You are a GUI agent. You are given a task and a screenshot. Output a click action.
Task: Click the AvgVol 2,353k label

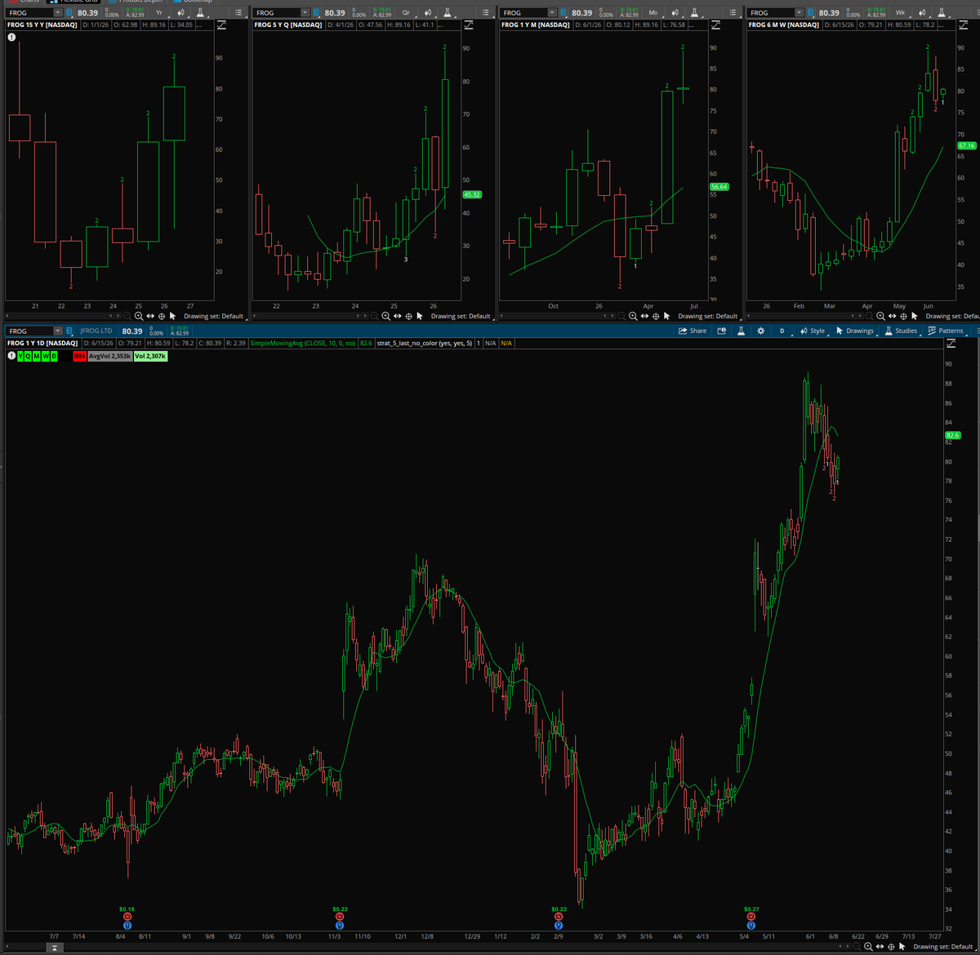[x=109, y=357]
